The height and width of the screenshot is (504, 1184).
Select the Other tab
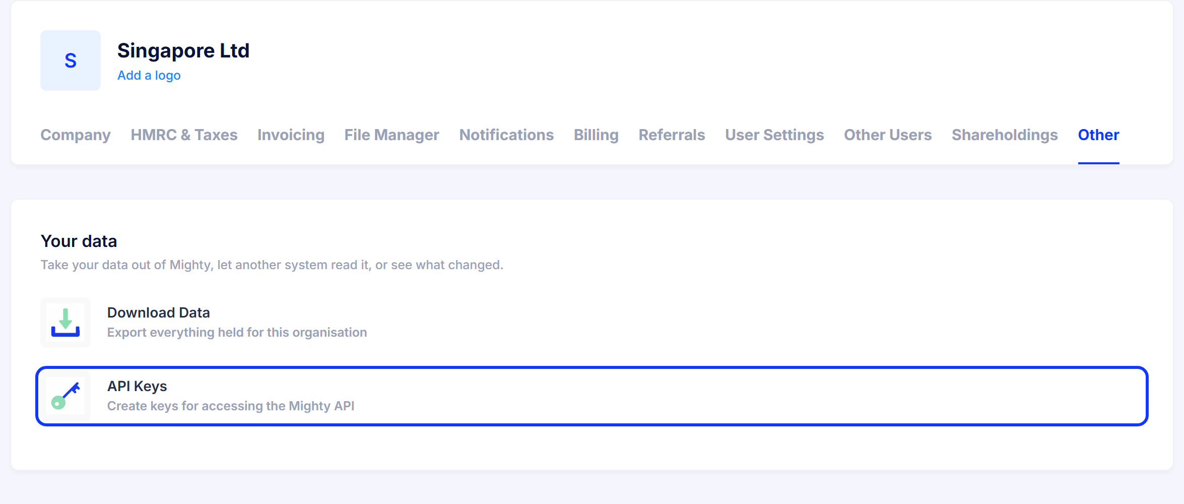click(x=1098, y=135)
